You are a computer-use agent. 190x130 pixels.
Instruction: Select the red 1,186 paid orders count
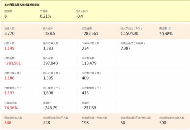(x=9, y=78)
